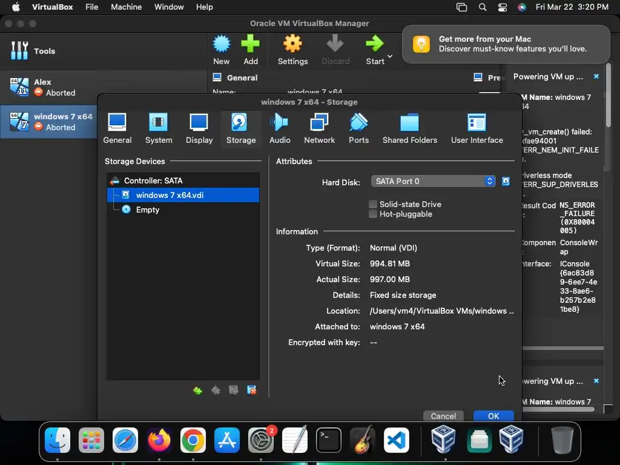This screenshot has height=465, width=620.
Task: Enable the Solid-state Drive checkbox
Action: point(373,204)
